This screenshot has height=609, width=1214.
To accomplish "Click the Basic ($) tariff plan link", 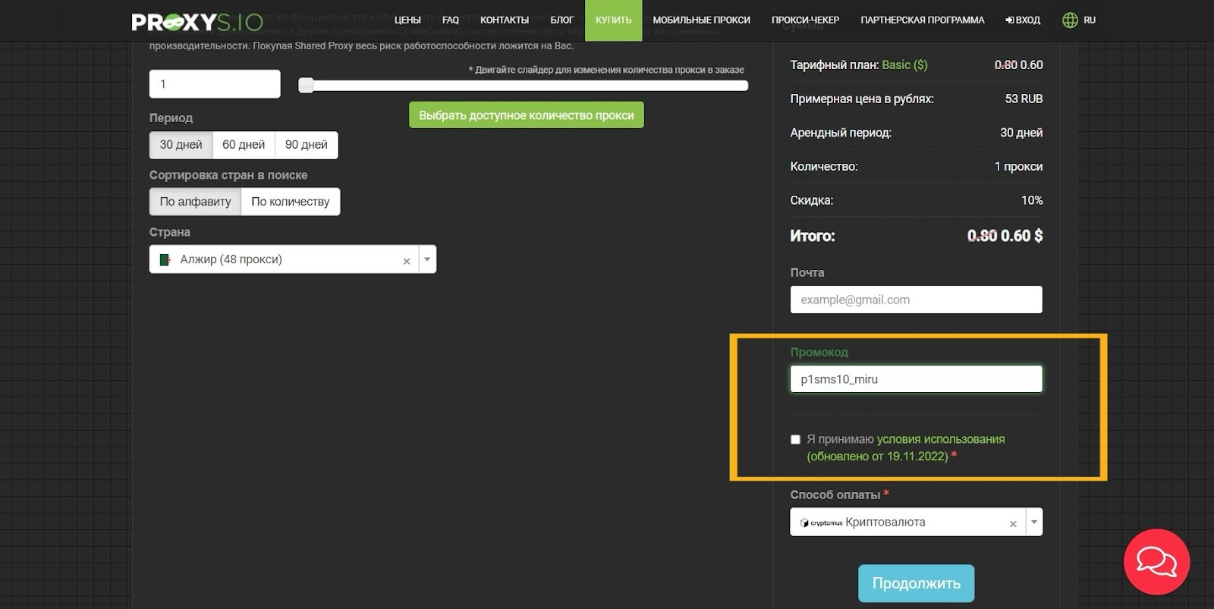I will (904, 65).
